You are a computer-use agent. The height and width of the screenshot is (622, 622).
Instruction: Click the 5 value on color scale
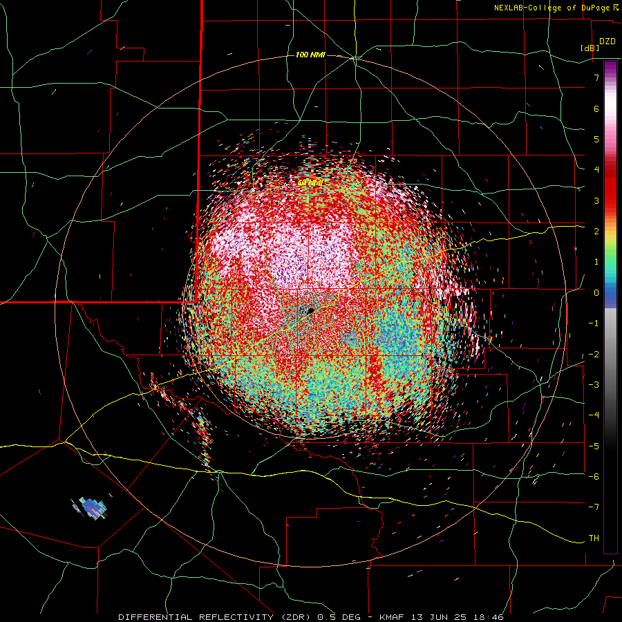596,139
